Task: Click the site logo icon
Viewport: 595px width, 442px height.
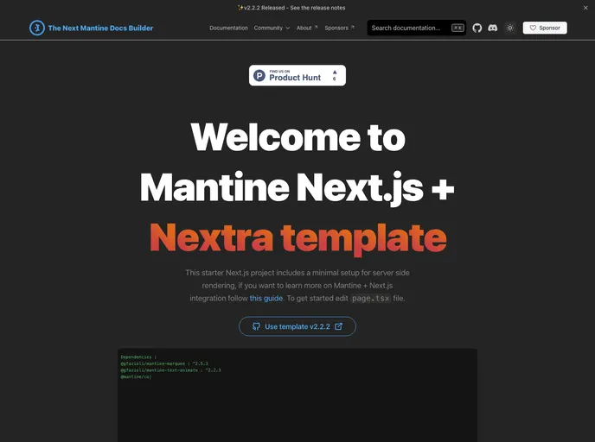Action: point(37,28)
